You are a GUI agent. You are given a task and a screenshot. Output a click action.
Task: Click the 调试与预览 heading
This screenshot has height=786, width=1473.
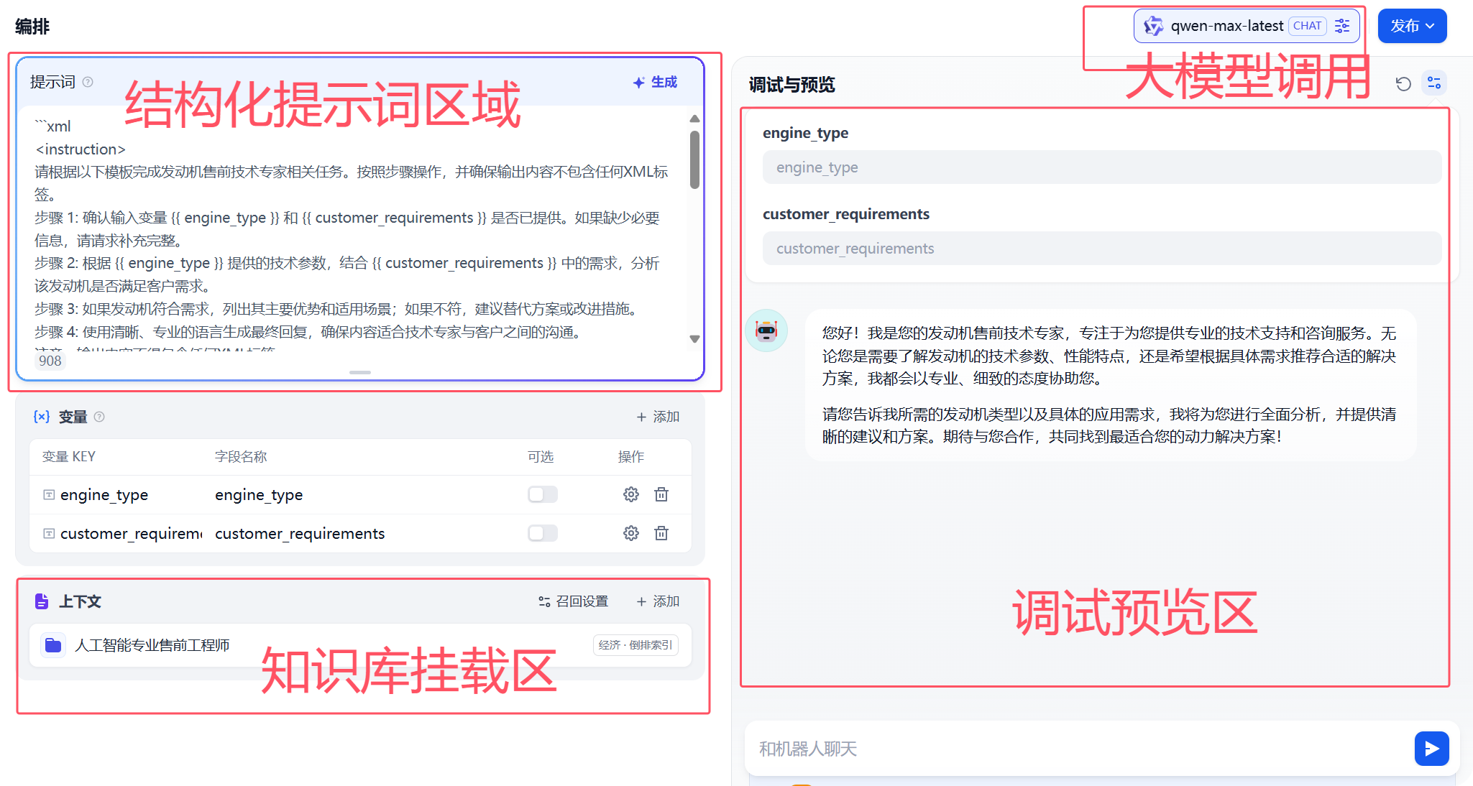pos(791,85)
